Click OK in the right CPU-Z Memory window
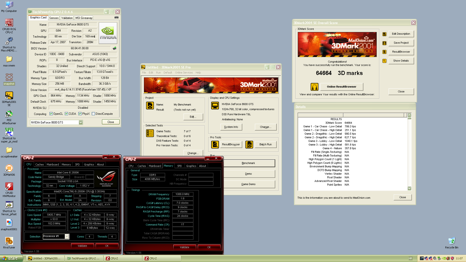Image resolution: width=466 pixels, height=262 pixels. tap(209, 247)
